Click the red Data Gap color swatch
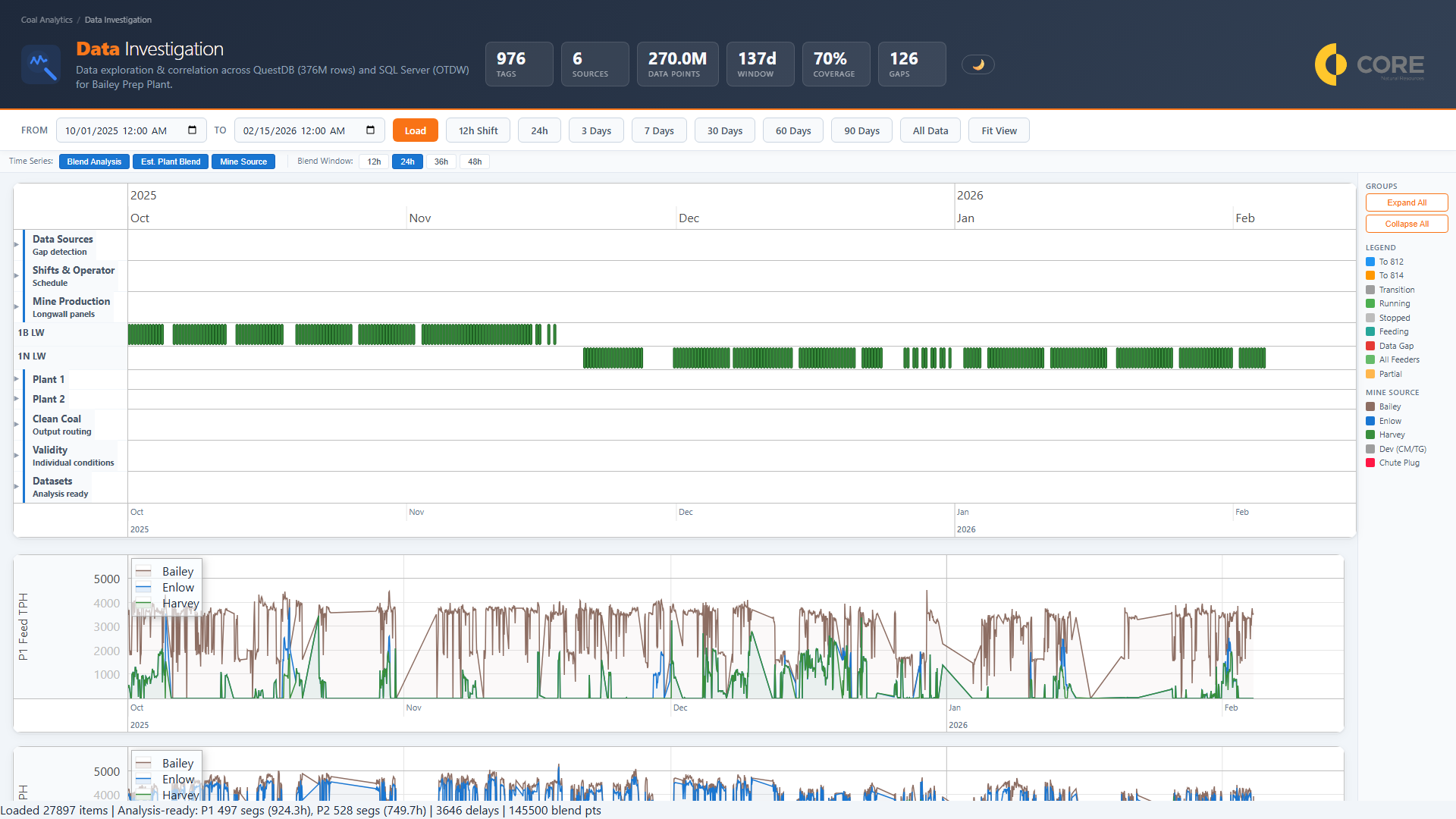 tap(1370, 345)
